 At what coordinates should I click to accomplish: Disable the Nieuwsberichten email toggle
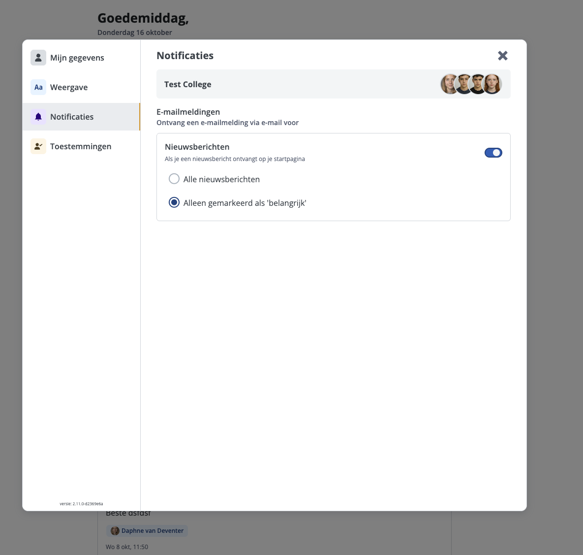(x=493, y=153)
